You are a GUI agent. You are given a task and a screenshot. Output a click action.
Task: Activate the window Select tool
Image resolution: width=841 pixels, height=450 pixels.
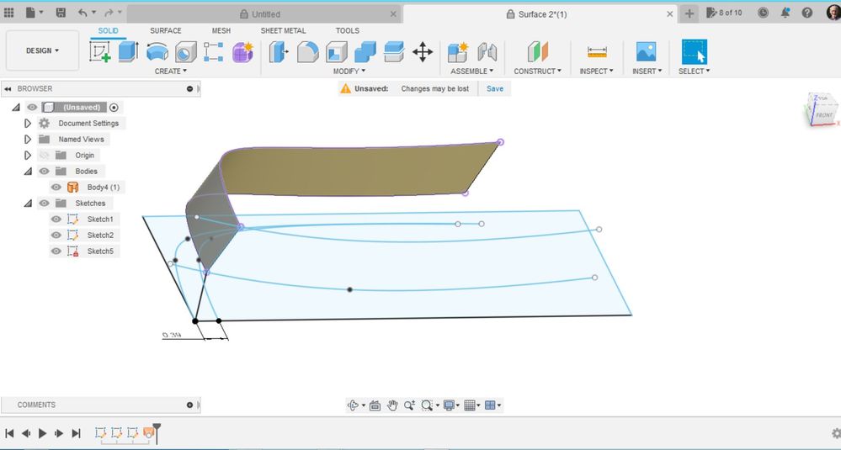[x=694, y=52]
